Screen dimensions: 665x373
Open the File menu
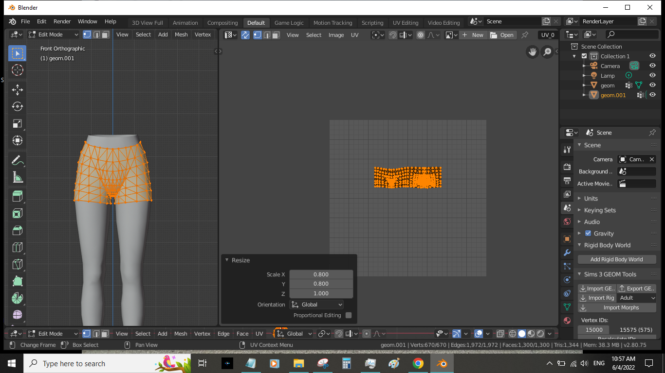25,21
